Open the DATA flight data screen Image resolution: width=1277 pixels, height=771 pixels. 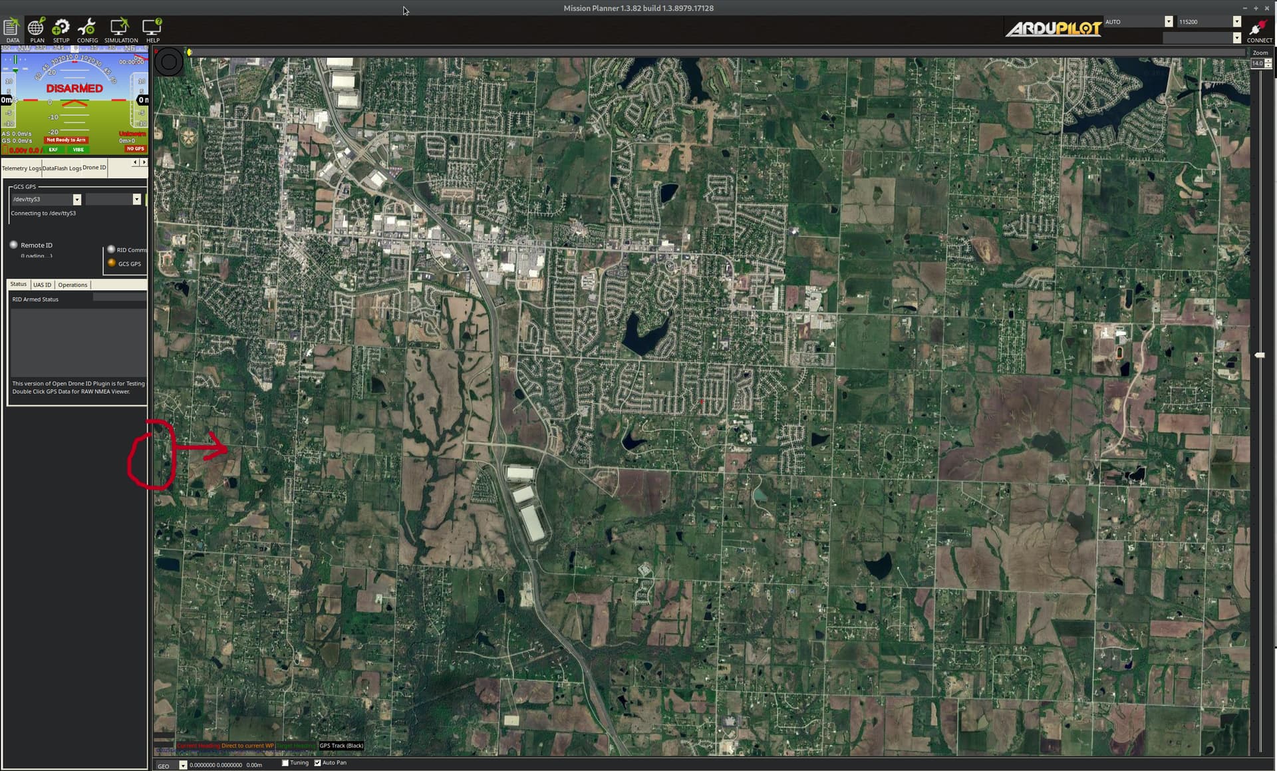(x=12, y=30)
